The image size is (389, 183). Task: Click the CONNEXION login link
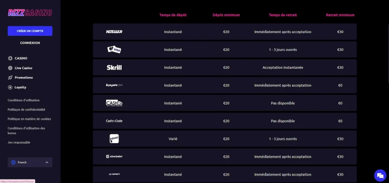point(30,43)
